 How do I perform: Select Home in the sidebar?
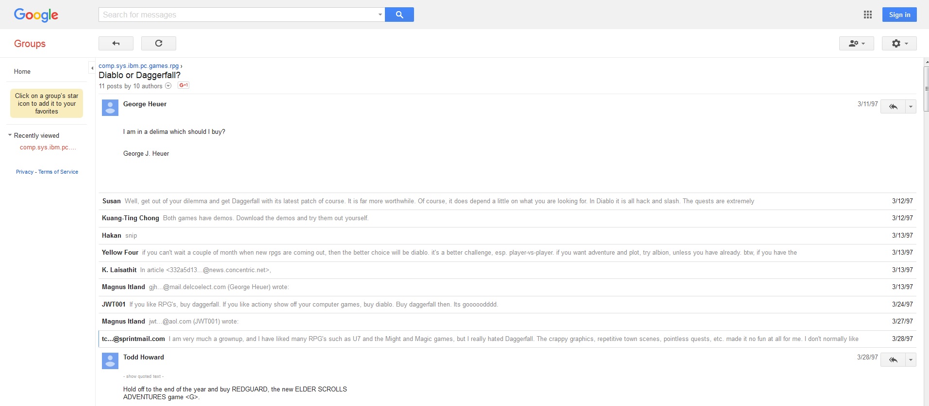(22, 71)
